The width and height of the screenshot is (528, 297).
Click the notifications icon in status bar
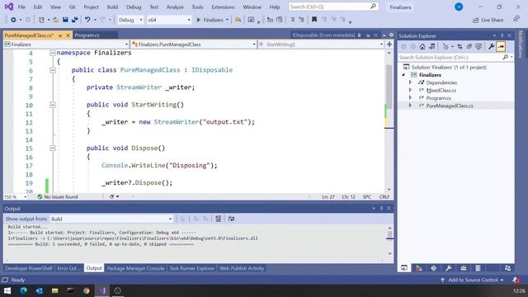516,280
